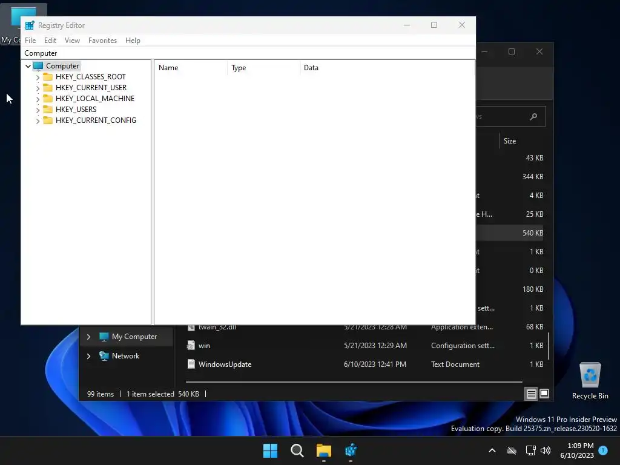
Task: Select the 540 KB file row
Action: [510, 233]
